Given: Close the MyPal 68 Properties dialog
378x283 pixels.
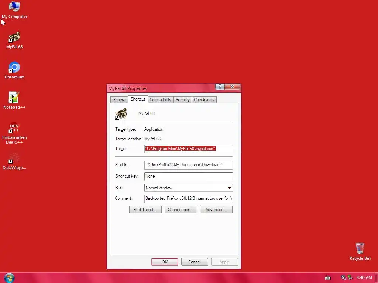Looking at the screenshot, I should coord(233,87).
